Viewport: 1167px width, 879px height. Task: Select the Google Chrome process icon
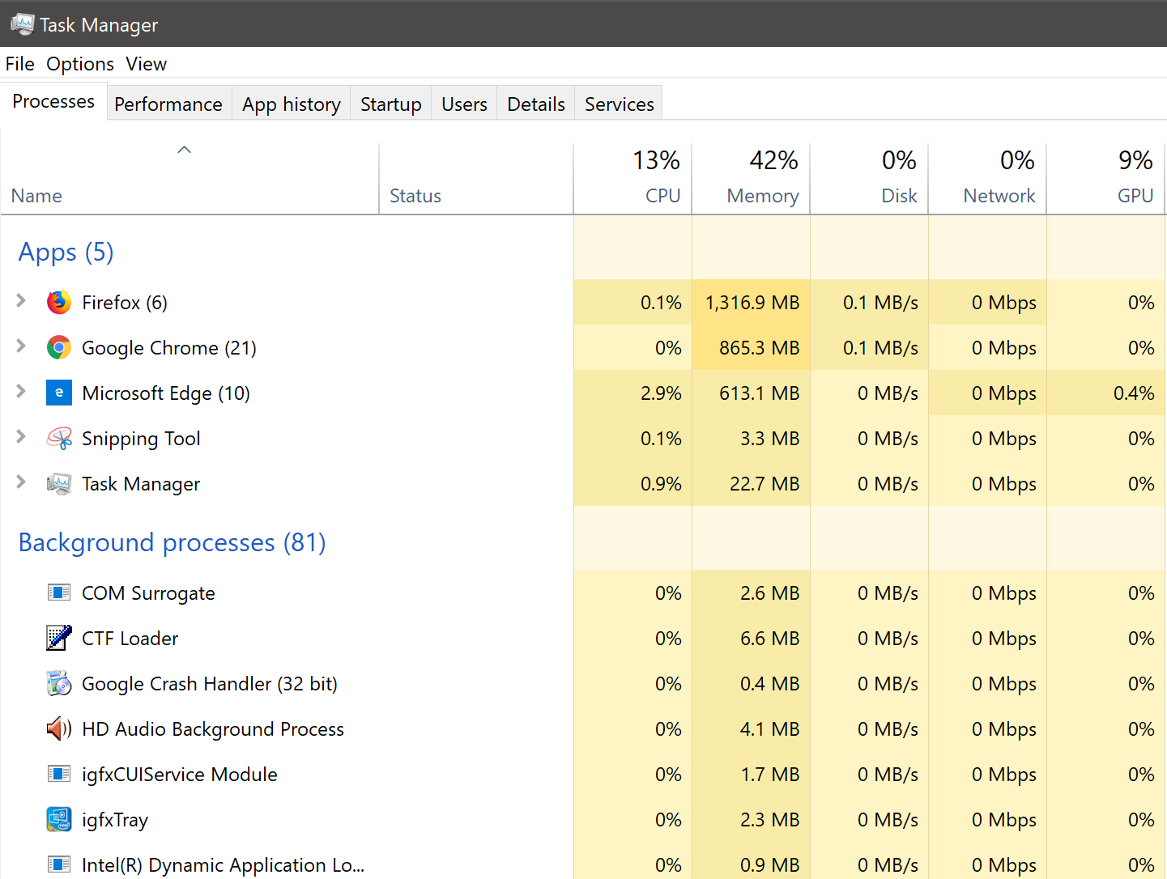(x=59, y=348)
